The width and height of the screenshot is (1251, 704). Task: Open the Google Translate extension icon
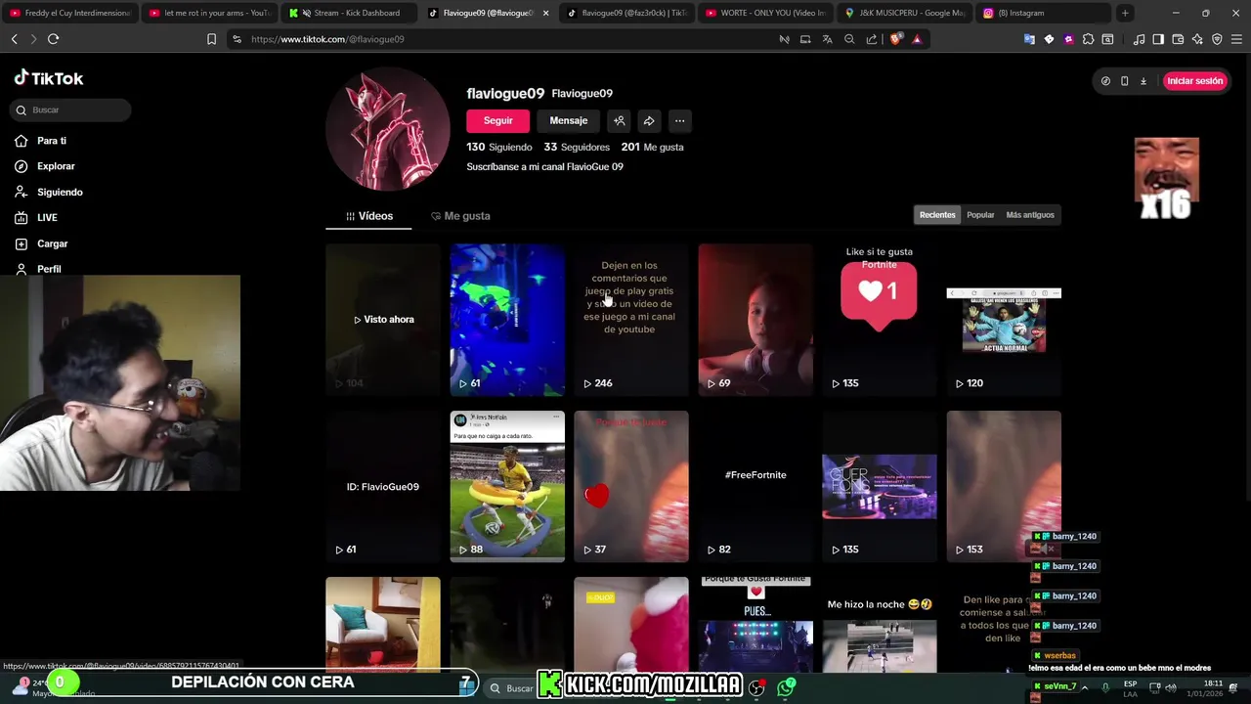tap(1029, 39)
